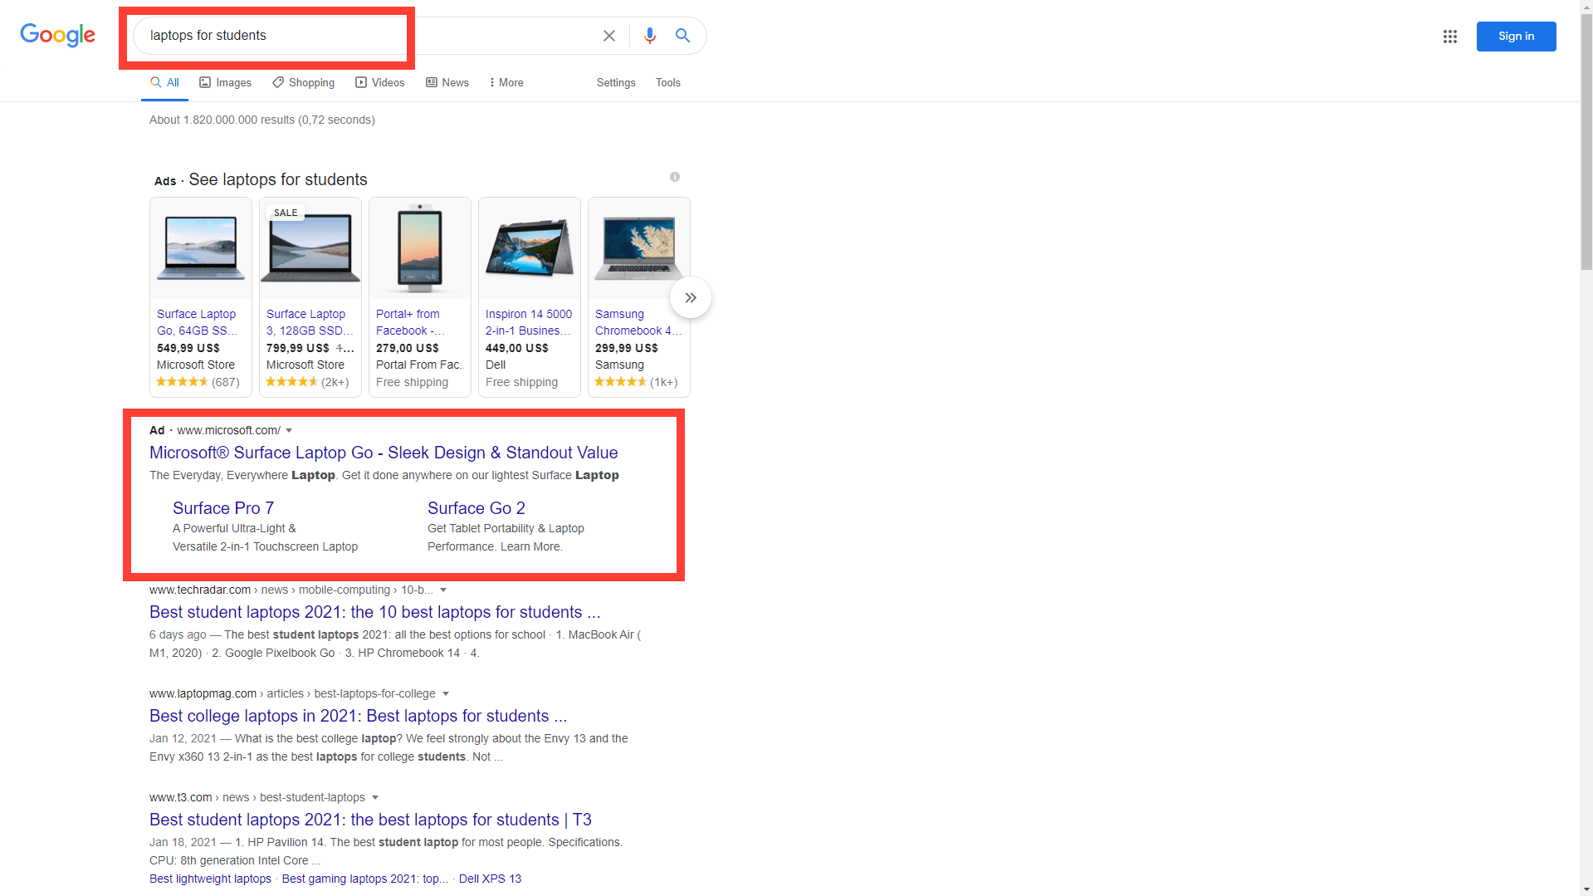Viewport: 1593px width, 896px height.
Task: Activate voice search microphone
Action: click(x=650, y=36)
